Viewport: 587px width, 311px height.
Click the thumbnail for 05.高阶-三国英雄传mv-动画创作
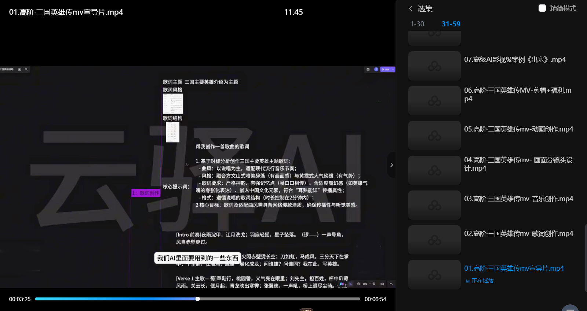[x=434, y=136]
